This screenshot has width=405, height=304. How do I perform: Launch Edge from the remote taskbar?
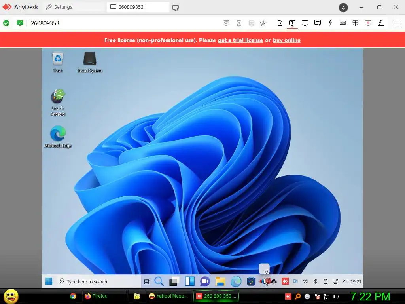[236, 281]
